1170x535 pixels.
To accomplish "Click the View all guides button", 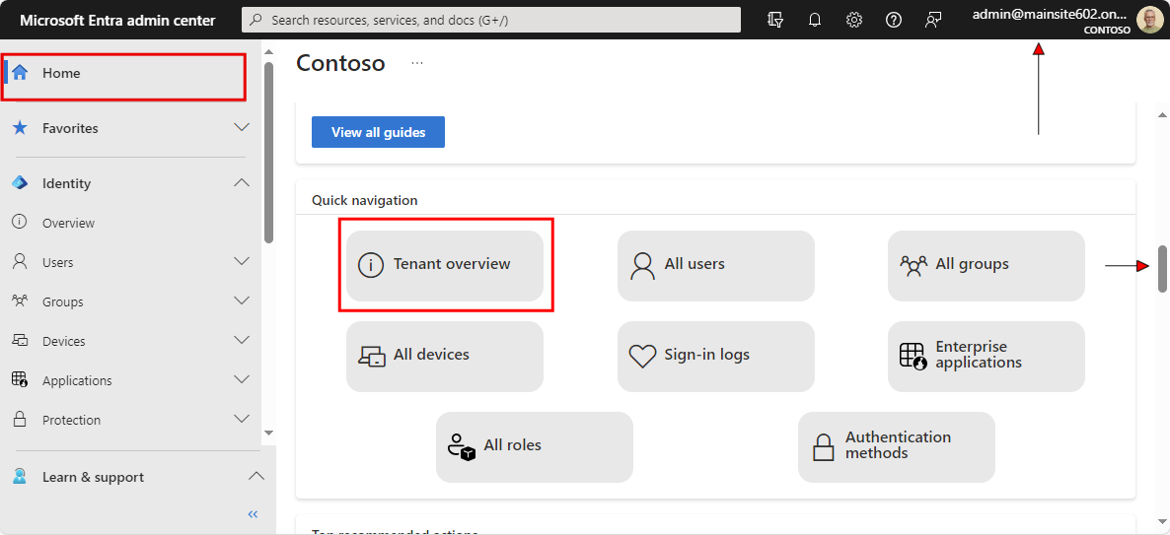I will pos(378,132).
